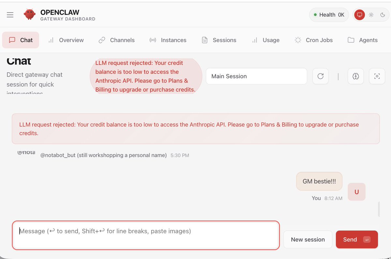Click the Health OK status pill
391x259 pixels.
[329, 15]
